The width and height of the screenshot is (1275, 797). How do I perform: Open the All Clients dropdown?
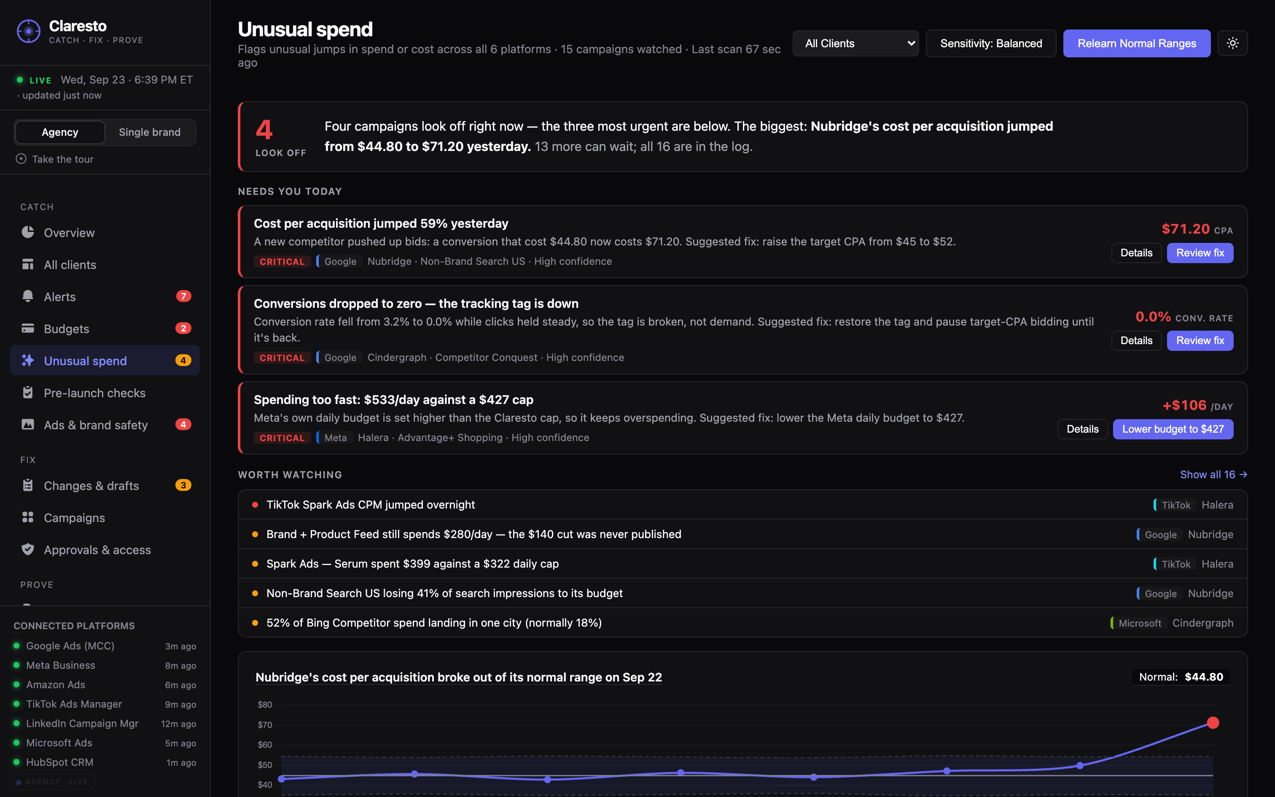(855, 43)
